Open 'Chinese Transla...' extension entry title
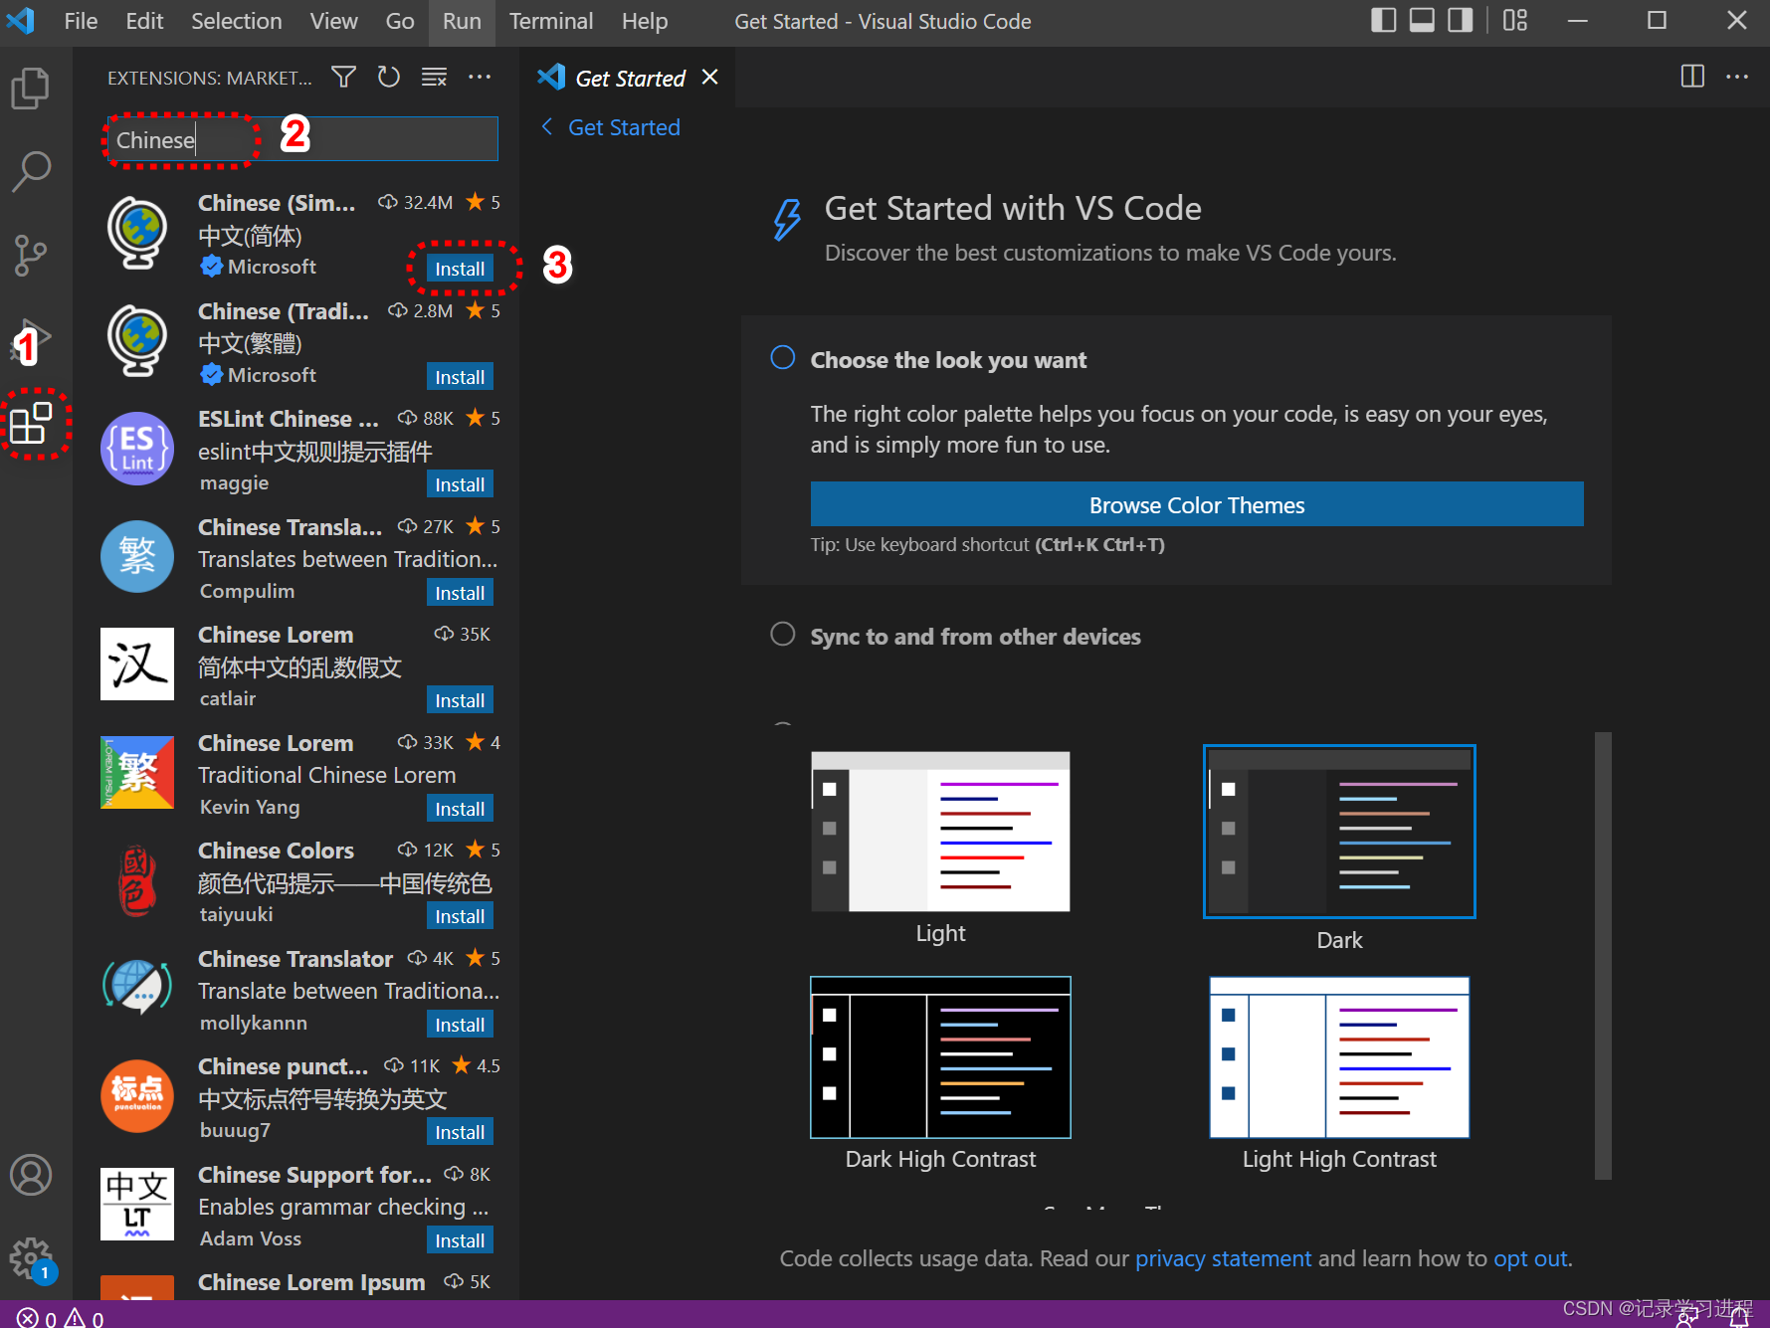This screenshot has width=1770, height=1328. 290,527
